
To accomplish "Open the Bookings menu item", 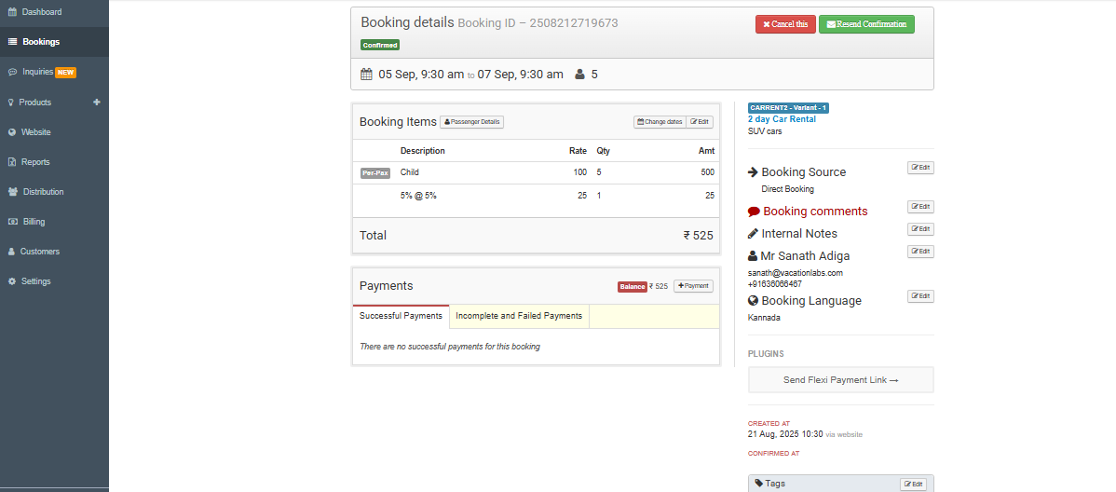I will (41, 42).
